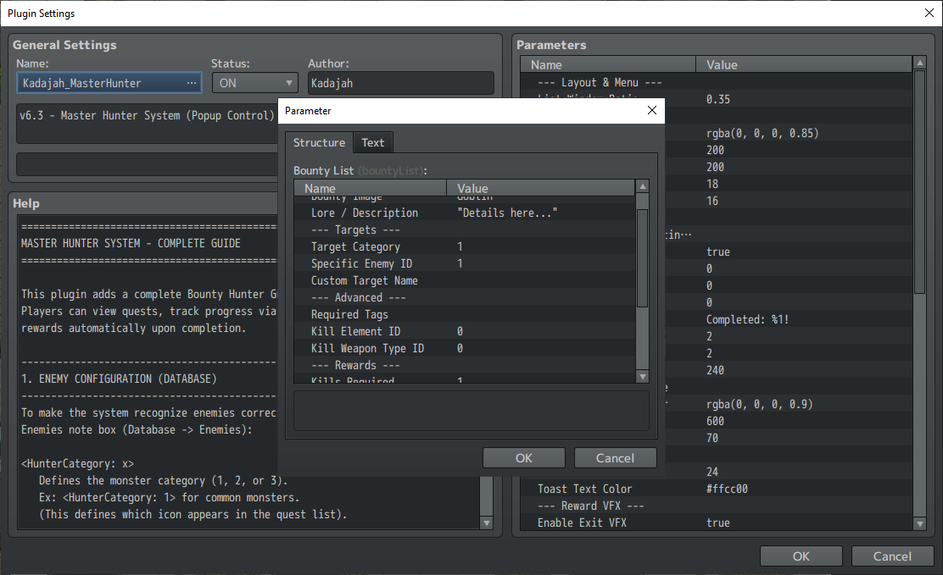Screen dimensions: 943x575
Task: Click Parameters panel vertical scrollbar thumb
Action: coord(919,182)
